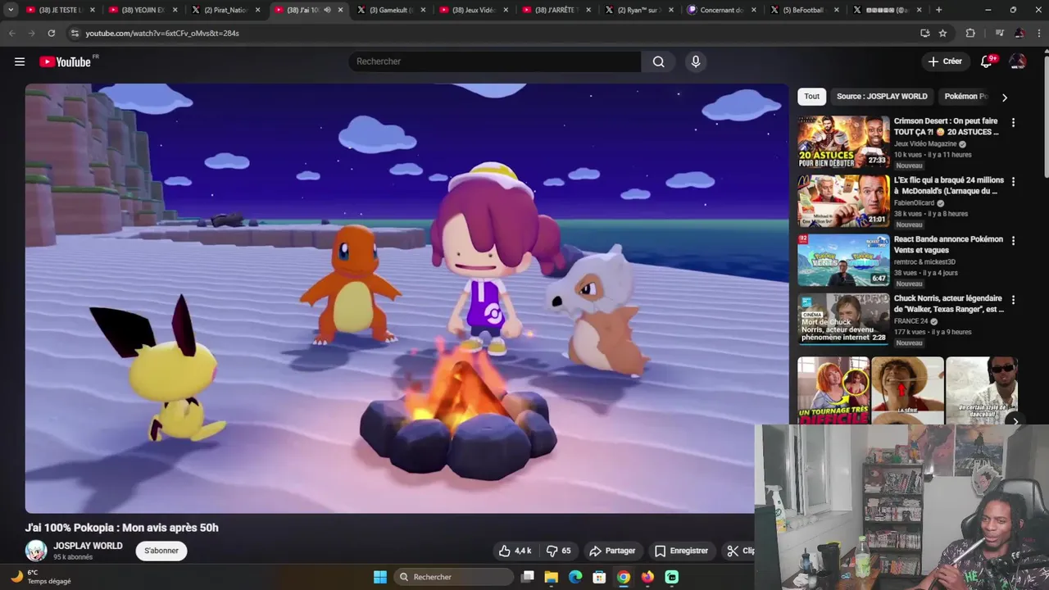This screenshot has height=590, width=1049.
Task: Open the notifications bell
Action: tap(987, 61)
